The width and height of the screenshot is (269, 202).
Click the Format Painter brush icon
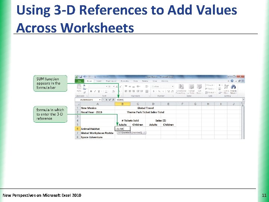point(84,92)
